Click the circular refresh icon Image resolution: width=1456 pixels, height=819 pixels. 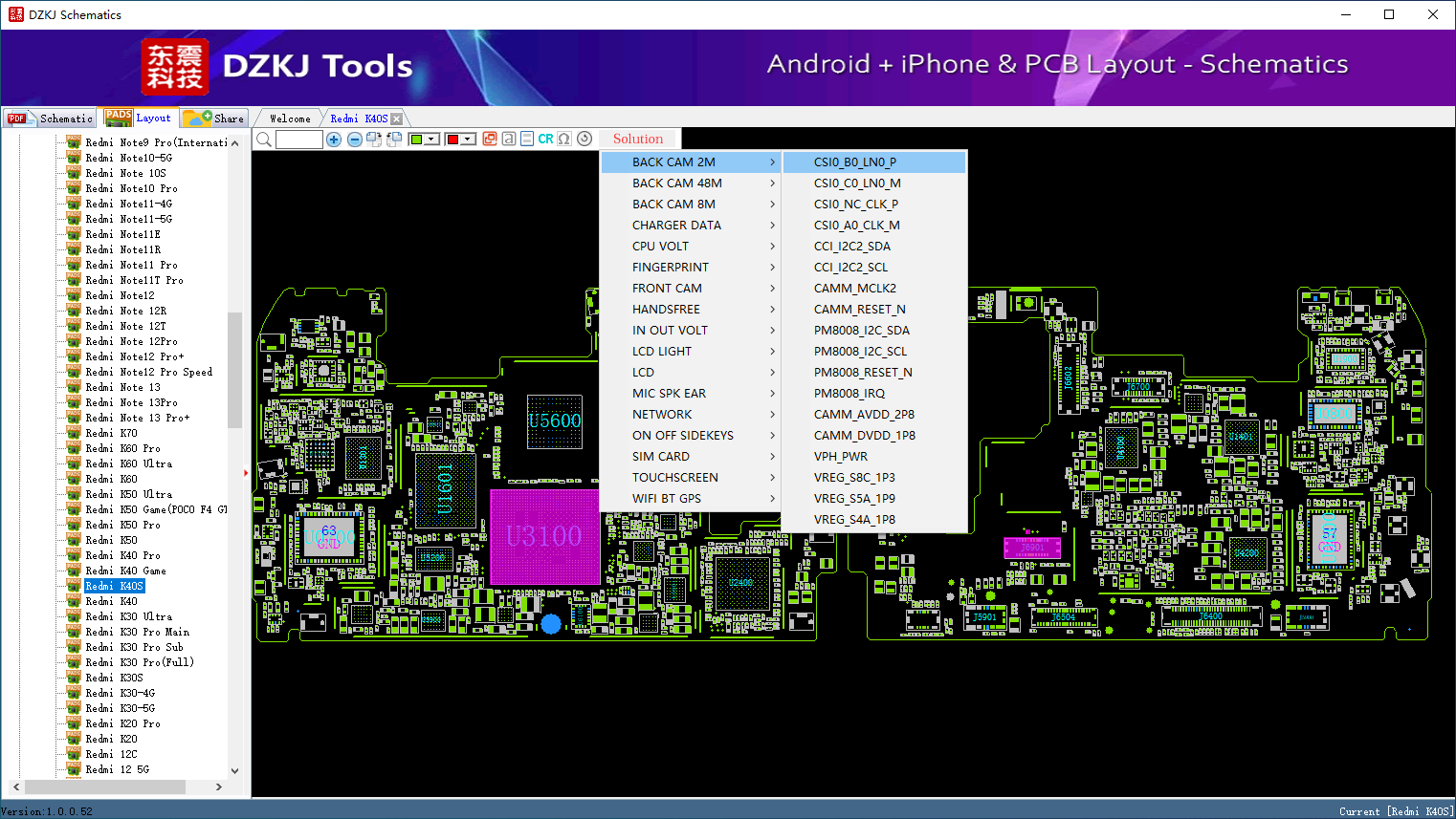point(585,139)
